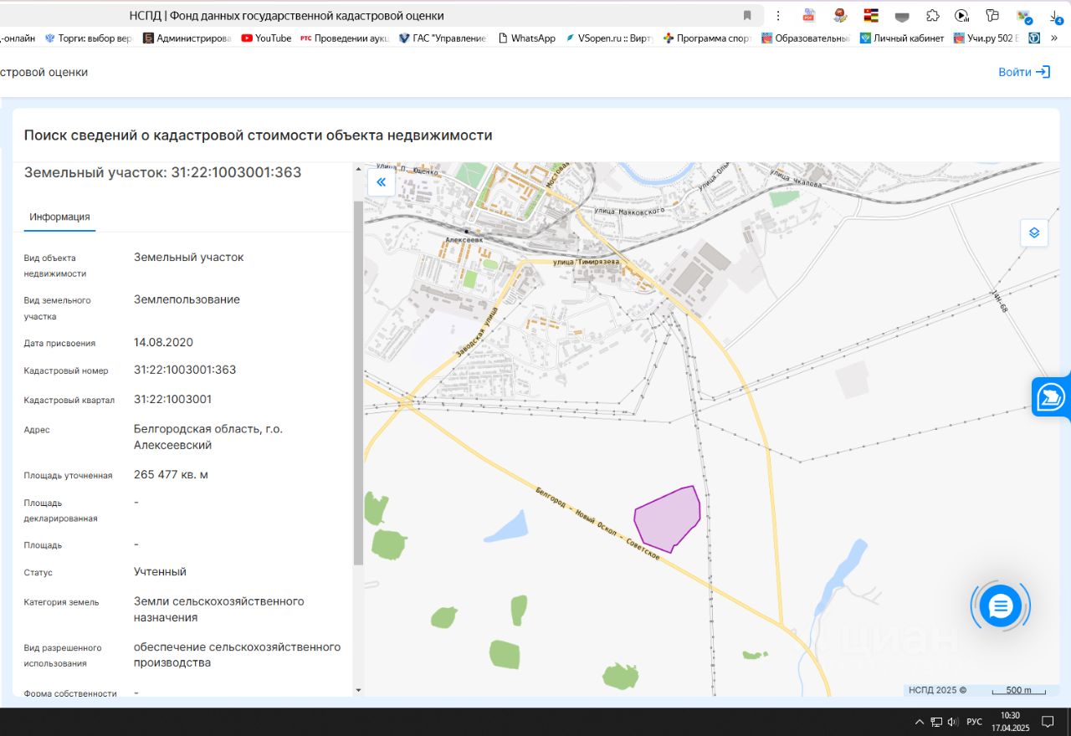
Task: Open the 'Торги: выбор' bookmark
Action: [x=88, y=38]
